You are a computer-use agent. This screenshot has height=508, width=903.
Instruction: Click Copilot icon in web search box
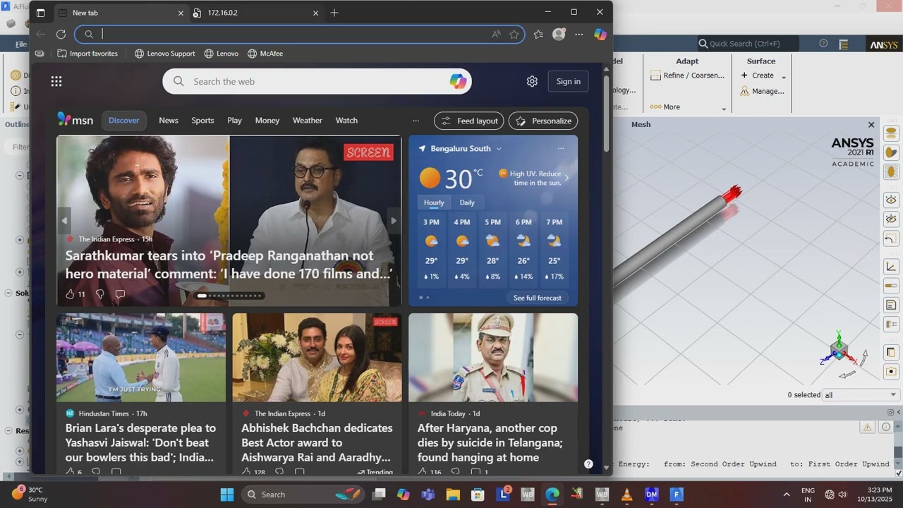[x=458, y=81]
